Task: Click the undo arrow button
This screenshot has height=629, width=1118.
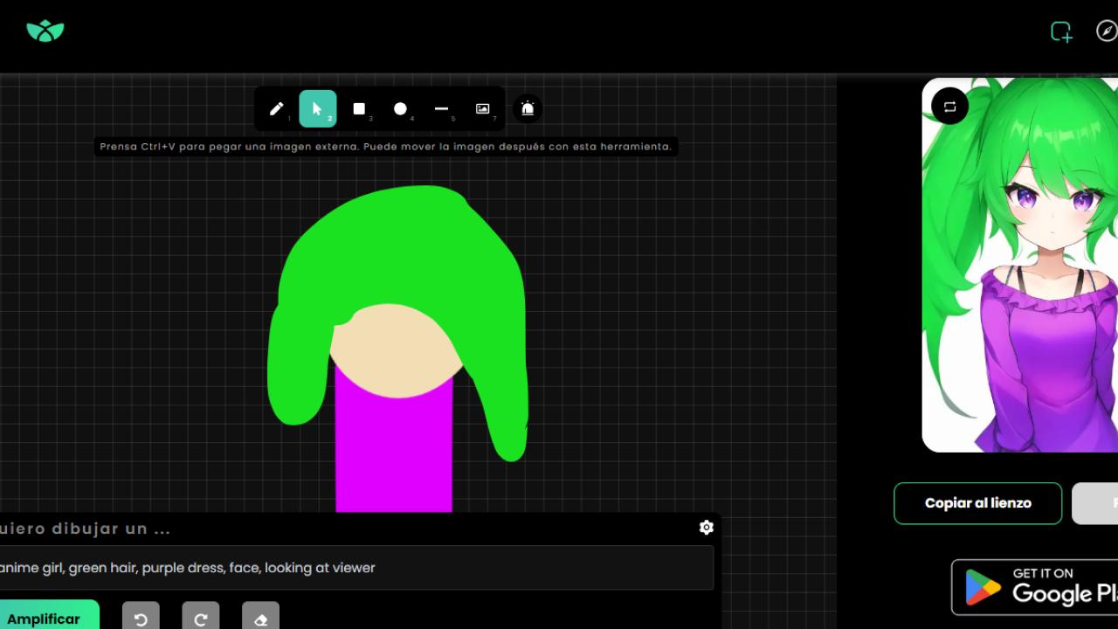Action: [141, 619]
